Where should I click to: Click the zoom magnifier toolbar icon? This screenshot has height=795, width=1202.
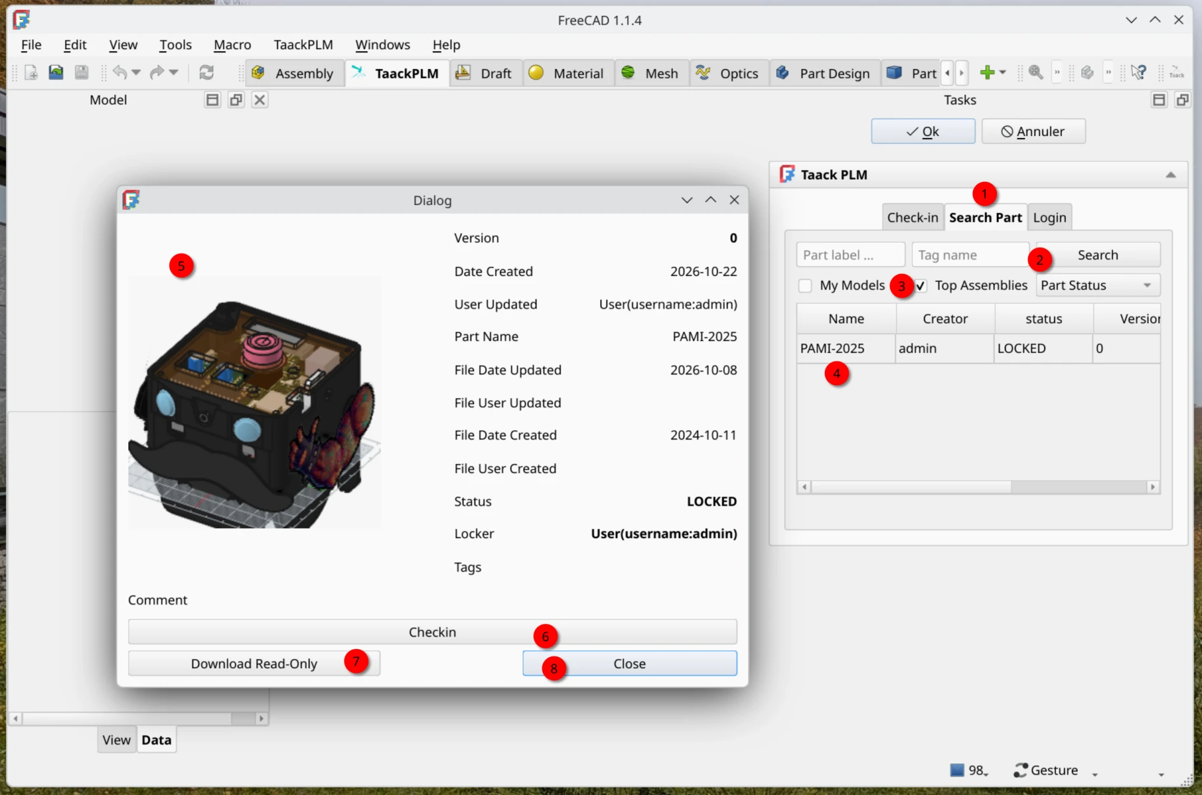(1036, 73)
